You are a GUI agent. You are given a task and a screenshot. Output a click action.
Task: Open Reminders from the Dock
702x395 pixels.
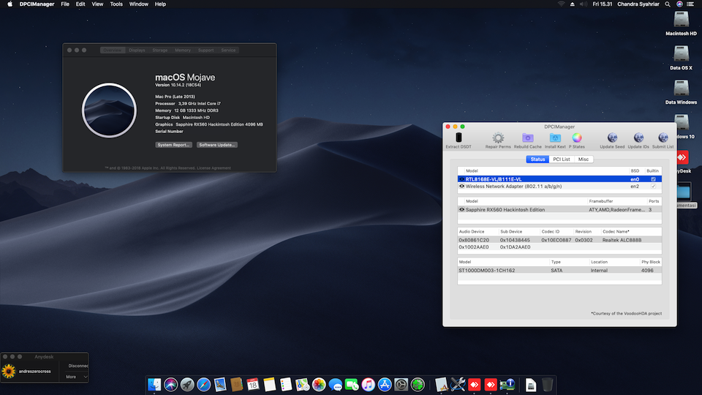tap(286, 384)
